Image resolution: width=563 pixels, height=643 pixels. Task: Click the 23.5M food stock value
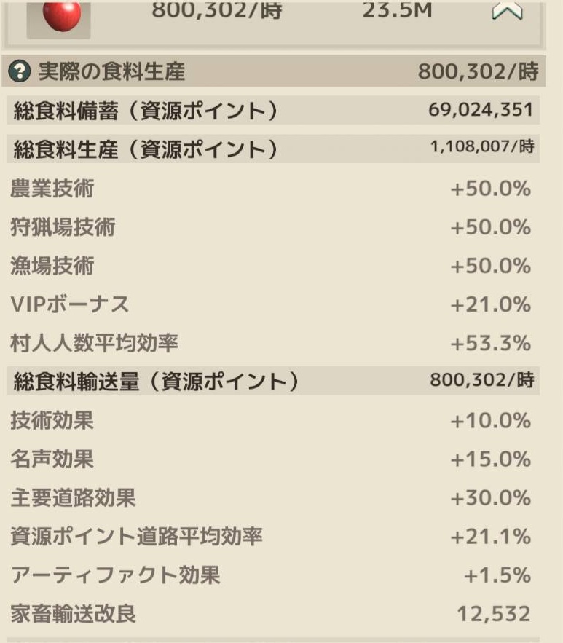pyautogui.click(x=398, y=11)
